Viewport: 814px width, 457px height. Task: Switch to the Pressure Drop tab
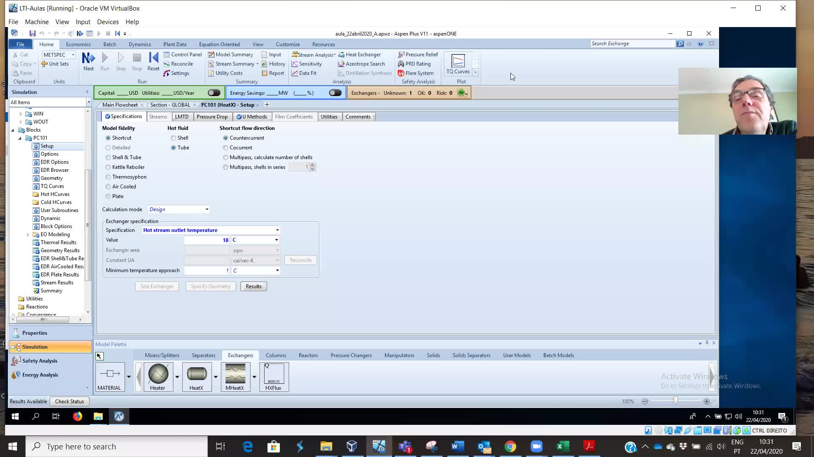[x=212, y=117]
